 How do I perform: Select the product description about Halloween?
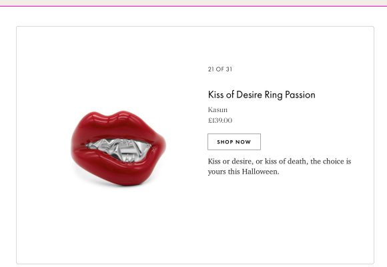pyautogui.click(x=280, y=166)
